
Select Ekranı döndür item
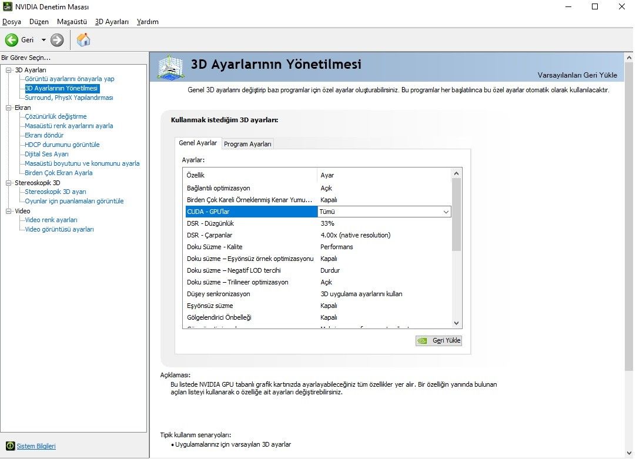click(44, 135)
